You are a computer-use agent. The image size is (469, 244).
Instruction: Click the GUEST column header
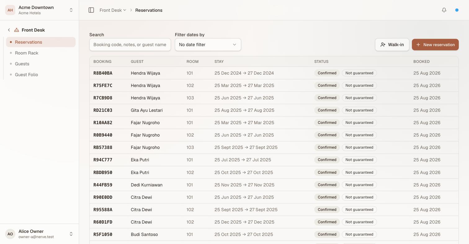[x=137, y=62]
